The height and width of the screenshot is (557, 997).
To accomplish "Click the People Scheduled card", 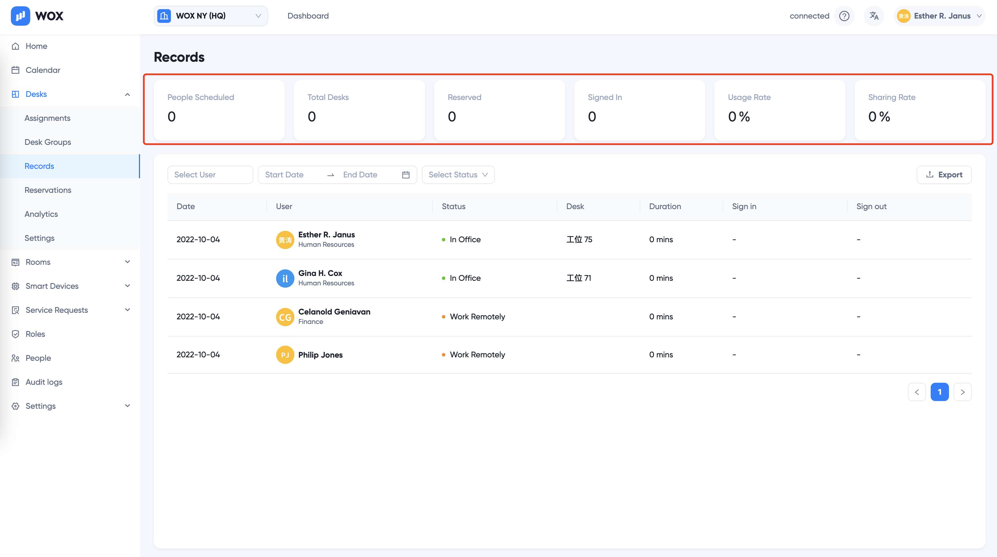I will 219,110.
